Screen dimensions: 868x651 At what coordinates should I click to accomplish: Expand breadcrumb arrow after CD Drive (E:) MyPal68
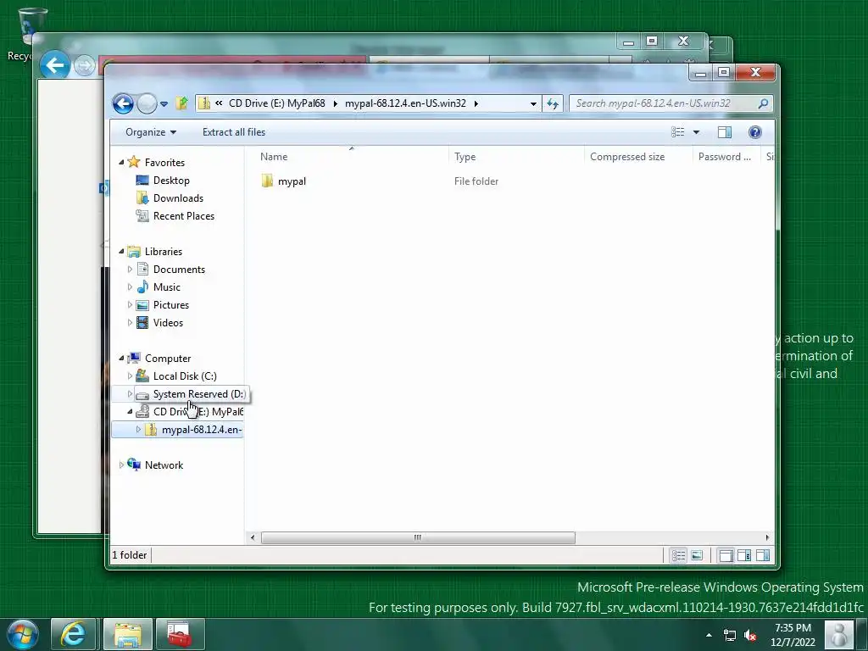(x=335, y=103)
